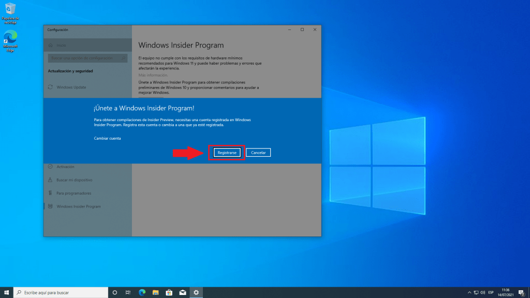Image resolution: width=530 pixels, height=298 pixels.
Task: Select the Cambiar cuenta link
Action: [108, 138]
